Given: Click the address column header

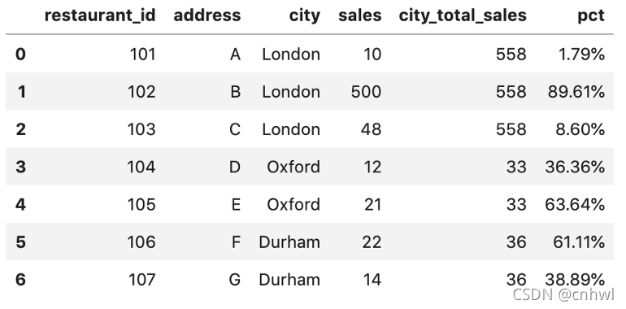Looking at the screenshot, I should [207, 15].
